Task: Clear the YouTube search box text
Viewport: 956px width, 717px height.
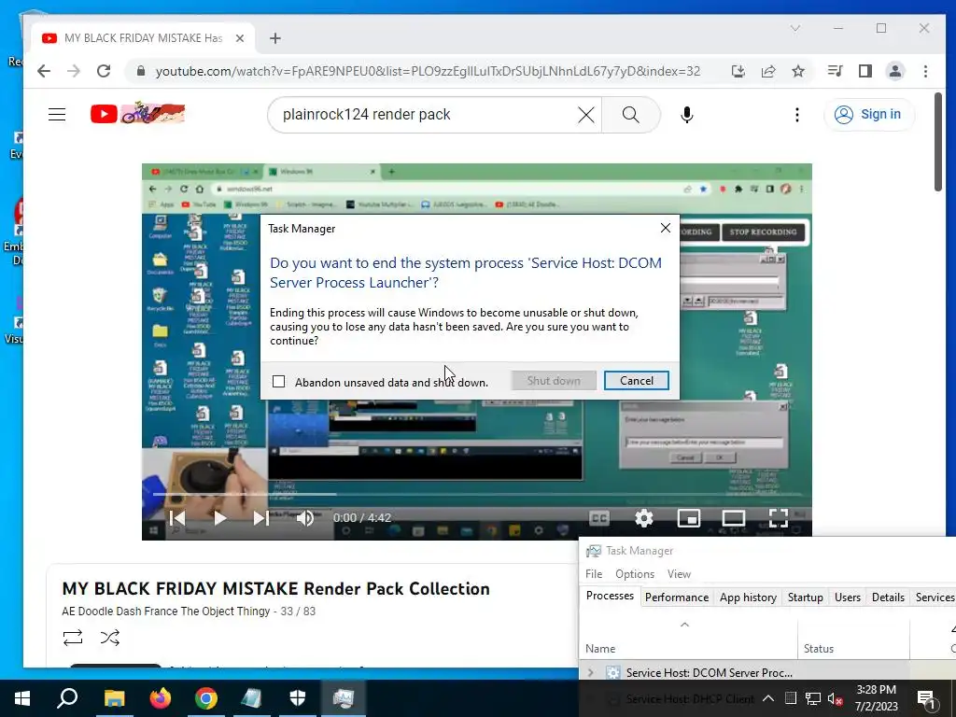Action: click(x=586, y=115)
